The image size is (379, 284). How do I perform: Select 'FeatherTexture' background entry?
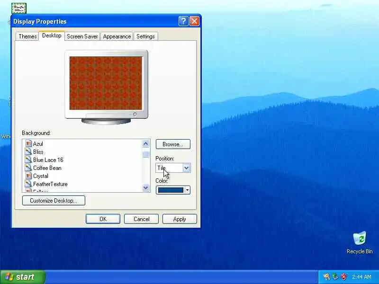50,184
